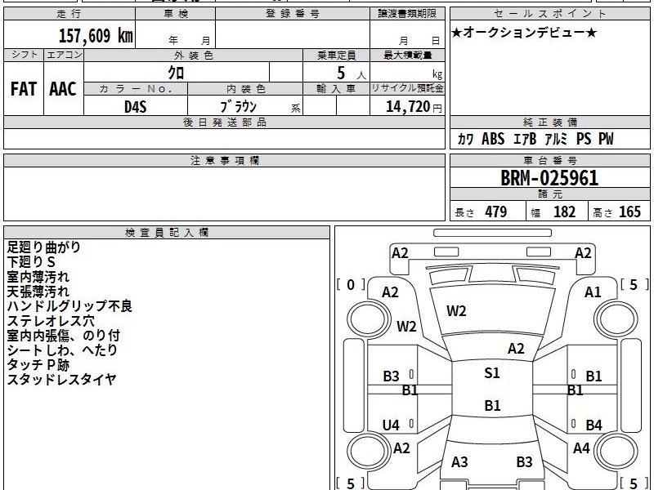Select the chassis number BRM-025961
The height and width of the screenshot is (490, 654).
[x=549, y=178]
